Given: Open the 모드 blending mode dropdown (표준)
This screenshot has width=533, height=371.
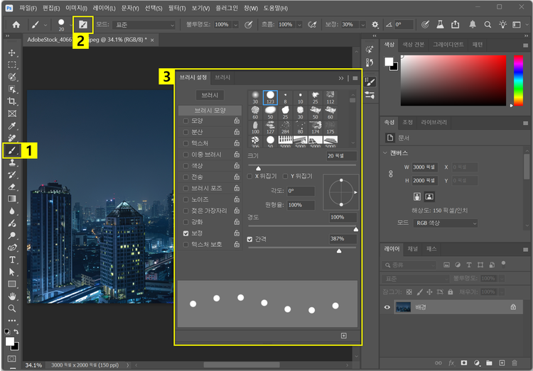Looking at the screenshot, I should point(144,24).
